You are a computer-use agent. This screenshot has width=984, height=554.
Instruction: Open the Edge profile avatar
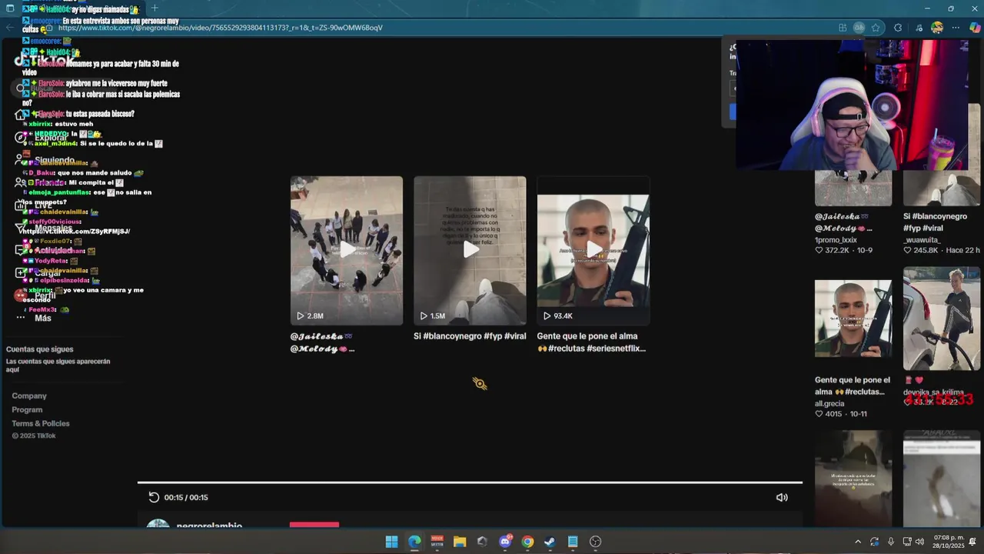(x=937, y=28)
